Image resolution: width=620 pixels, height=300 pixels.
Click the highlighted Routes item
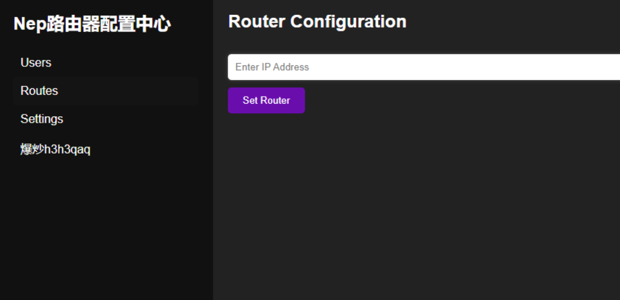point(39,91)
